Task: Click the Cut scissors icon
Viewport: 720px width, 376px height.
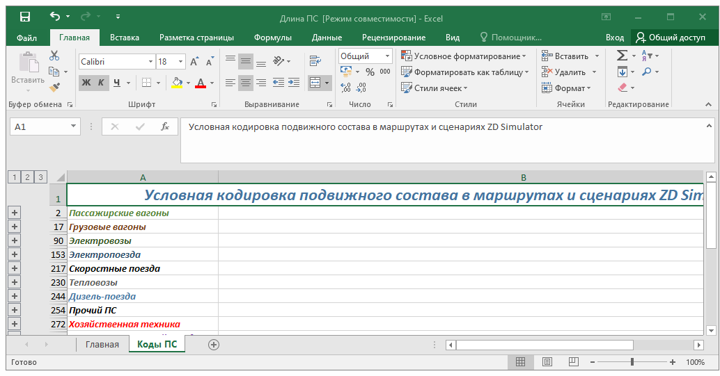Action: pyautogui.click(x=54, y=56)
